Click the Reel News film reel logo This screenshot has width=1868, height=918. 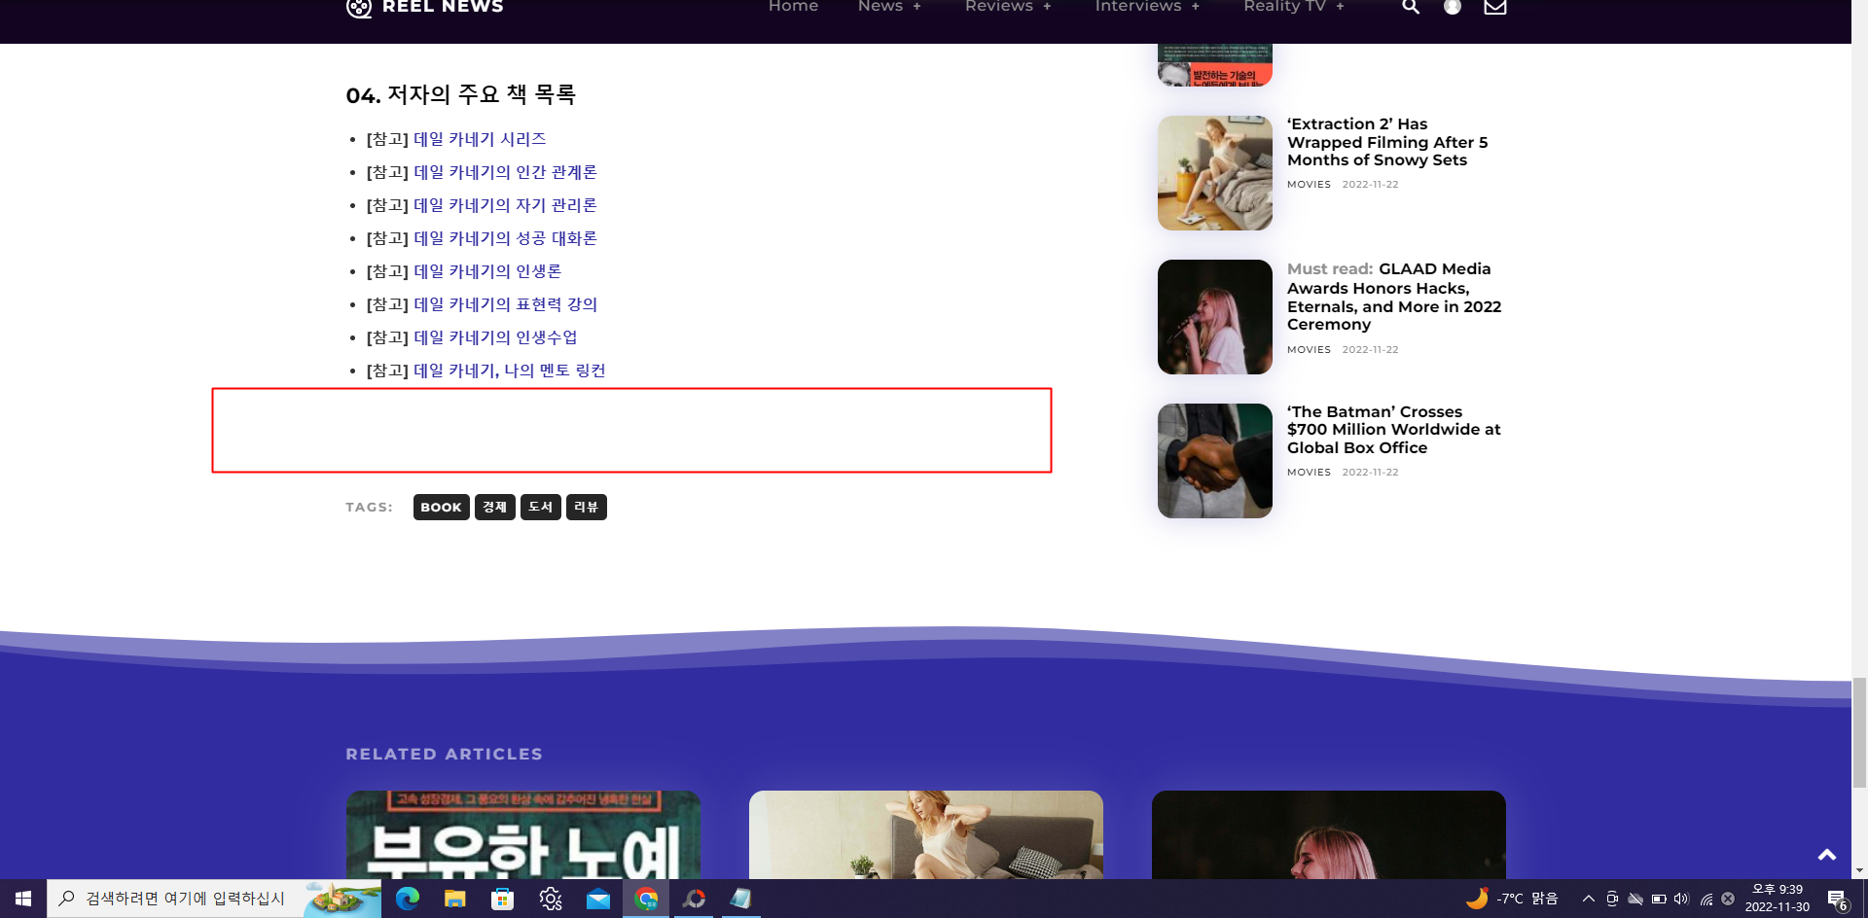coord(359,8)
